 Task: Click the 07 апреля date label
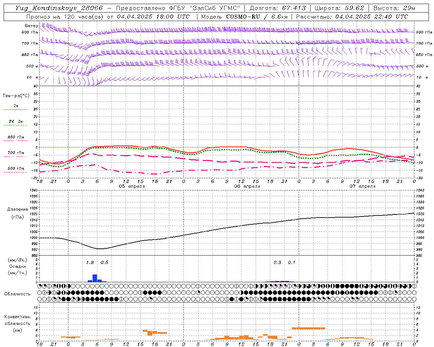point(362,186)
